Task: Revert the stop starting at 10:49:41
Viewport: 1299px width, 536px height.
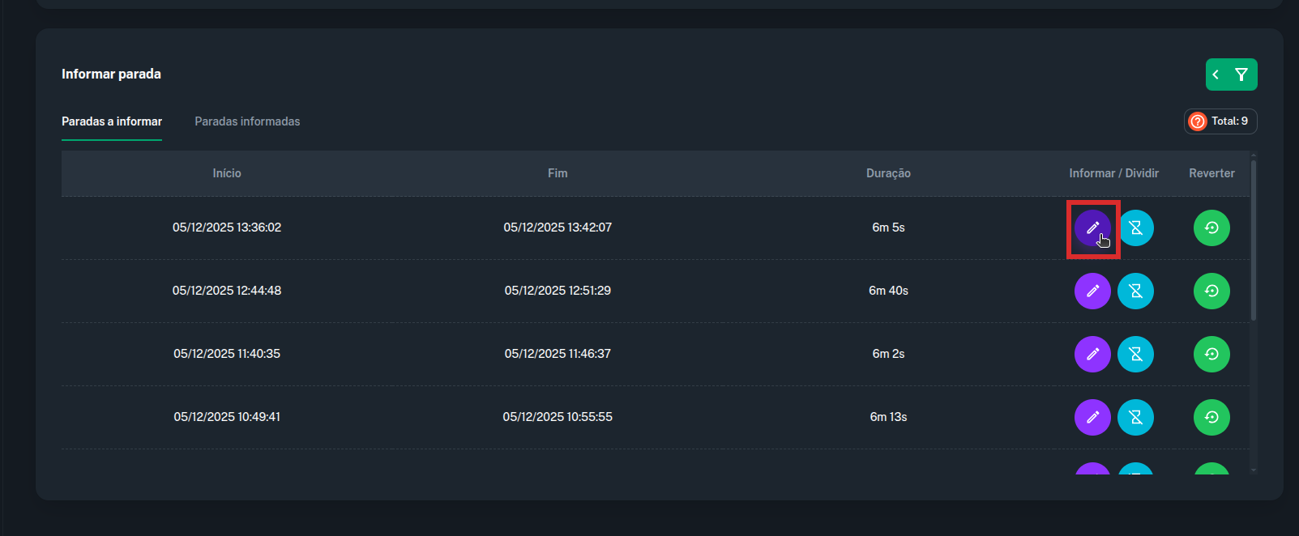Action: tap(1211, 417)
